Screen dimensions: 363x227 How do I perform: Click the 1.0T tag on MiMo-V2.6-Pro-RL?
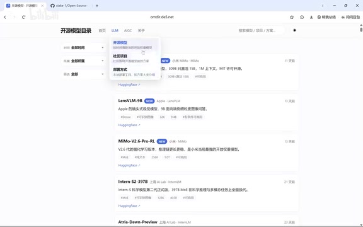(x=167, y=157)
